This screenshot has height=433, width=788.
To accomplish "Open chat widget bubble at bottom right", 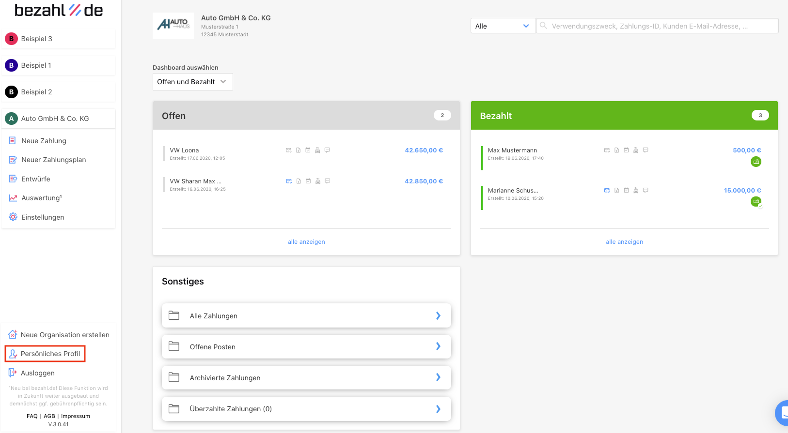I will 782,413.
